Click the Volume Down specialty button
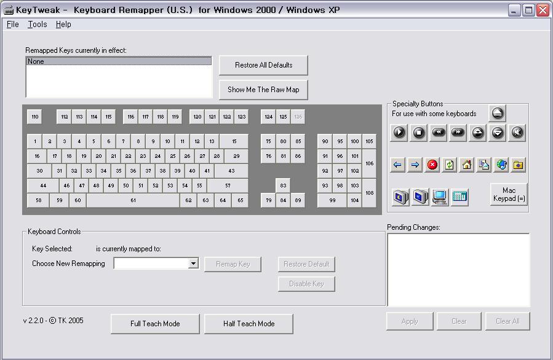Image resolution: width=553 pixels, height=360 pixels. tap(497, 133)
